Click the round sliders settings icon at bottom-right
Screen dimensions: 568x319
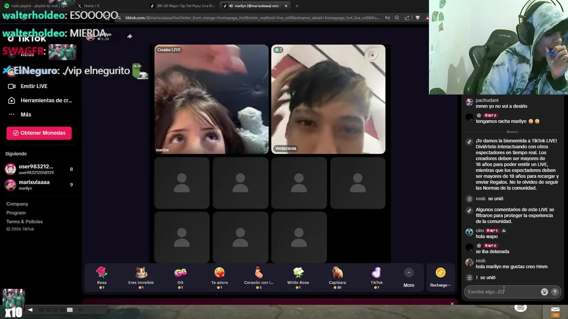pyautogui.click(x=521, y=307)
